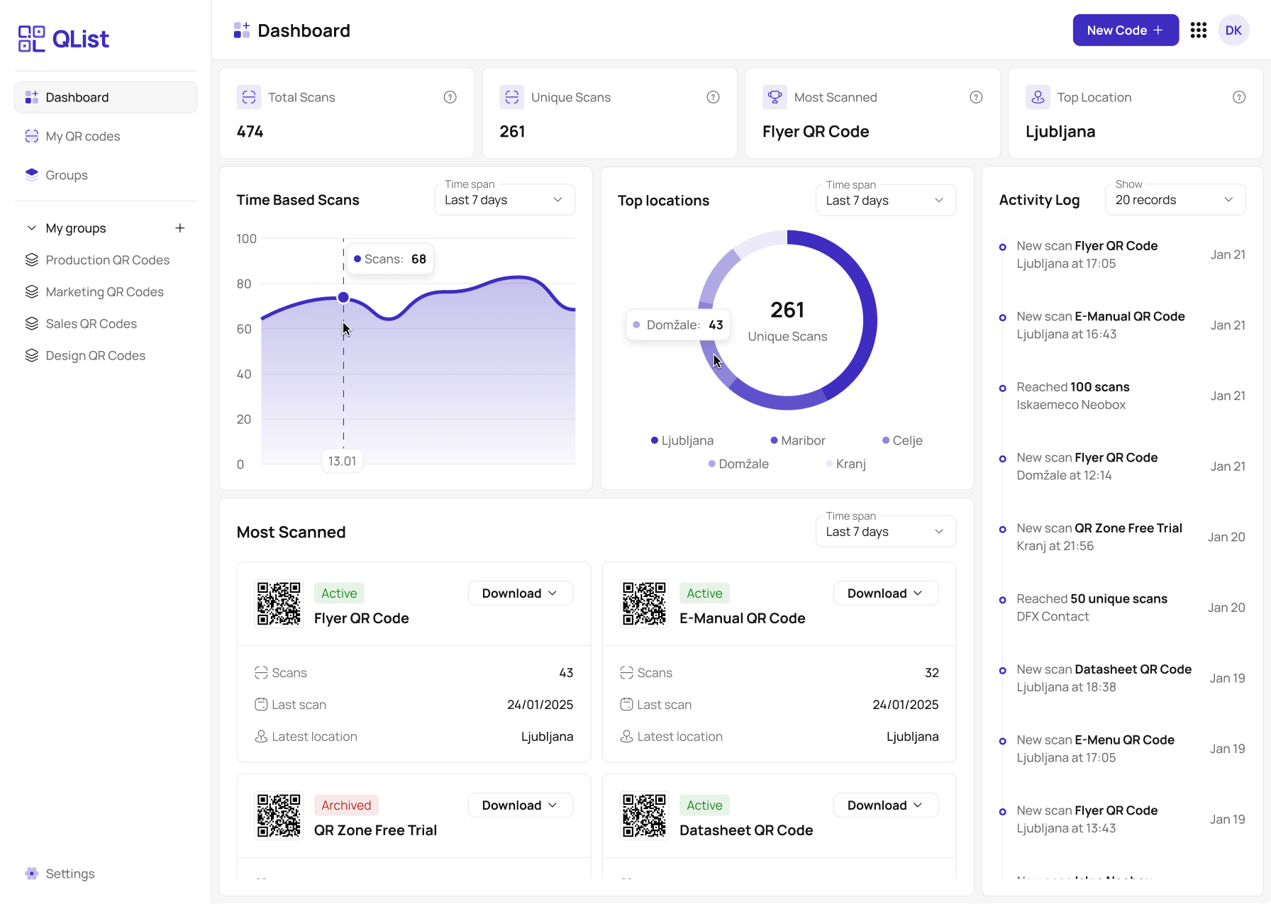
Task: Toggle Maribor legend series
Action: click(798, 441)
